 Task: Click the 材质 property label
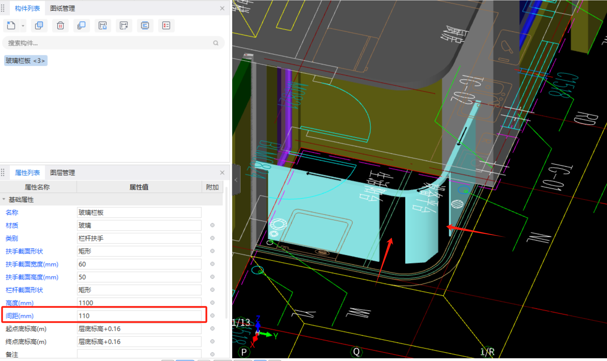click(x=12, y=225)
